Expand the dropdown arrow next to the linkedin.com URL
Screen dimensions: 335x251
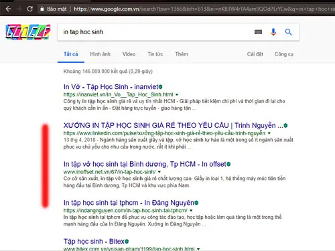[269, 133]
